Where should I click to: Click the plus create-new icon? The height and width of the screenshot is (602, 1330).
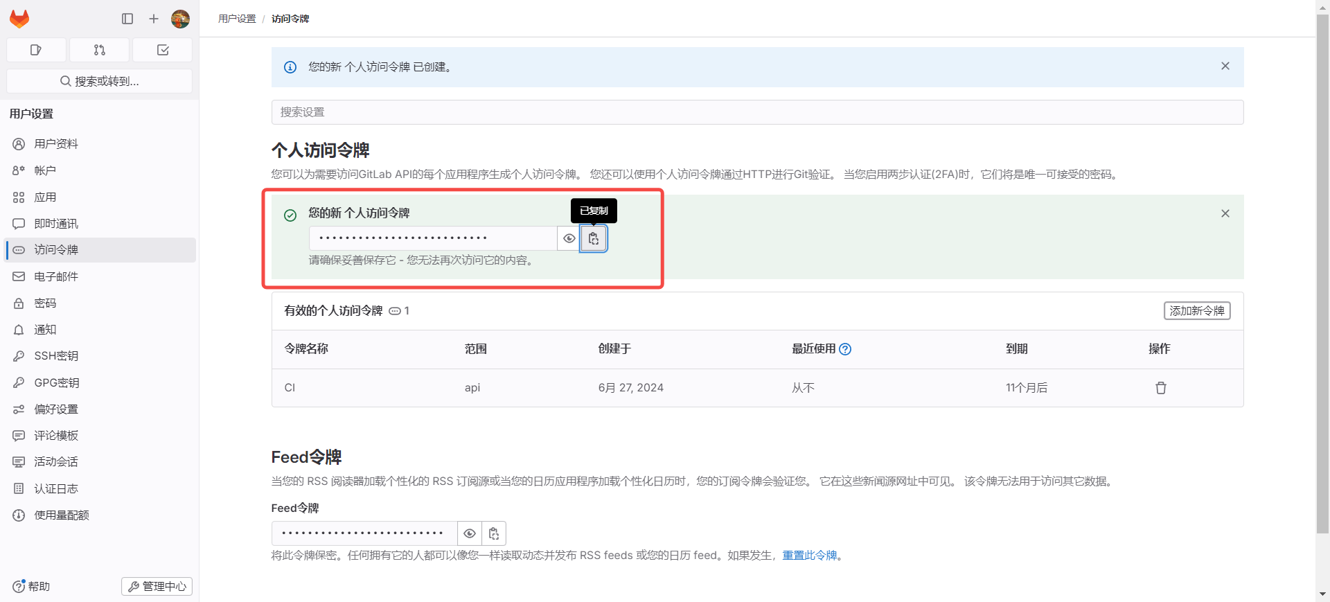point(154,19)
